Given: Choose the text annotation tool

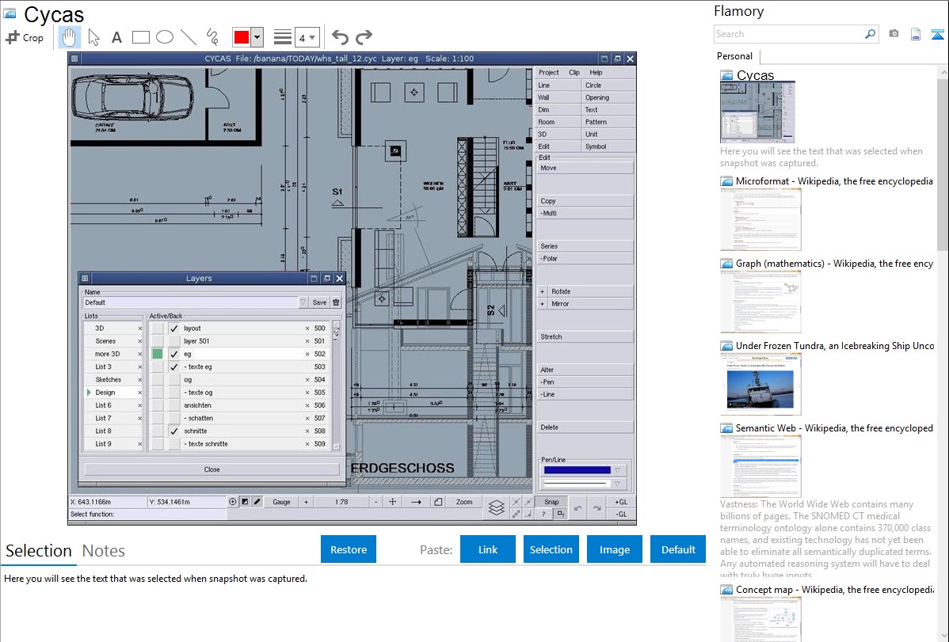Looking at the screenshot, I should (x=116, y=37).
